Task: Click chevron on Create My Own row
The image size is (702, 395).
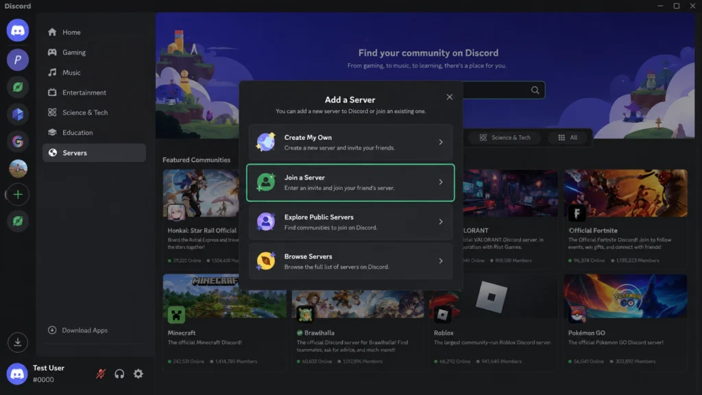Action: 441,142
